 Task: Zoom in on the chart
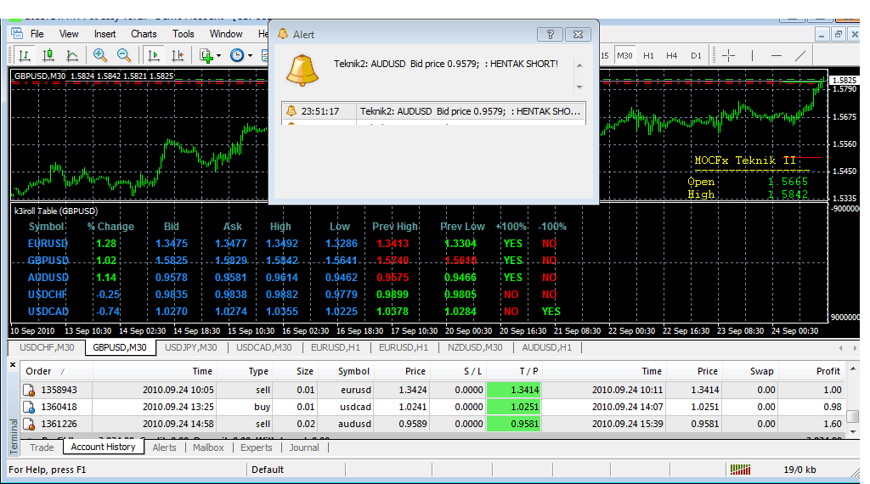100,55
